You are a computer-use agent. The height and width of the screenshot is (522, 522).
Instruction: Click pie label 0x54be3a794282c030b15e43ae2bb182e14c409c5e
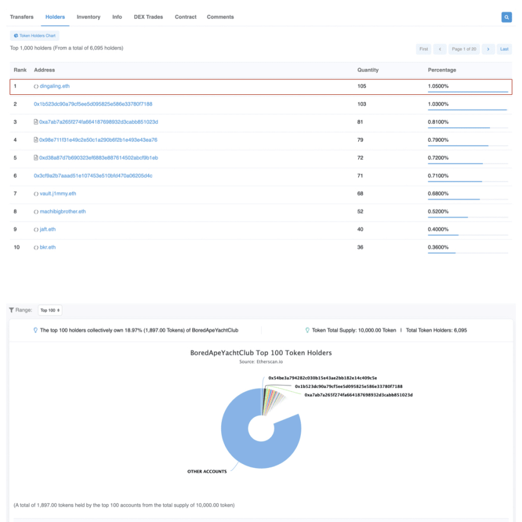pyautogui.click(x=323, y=378)
